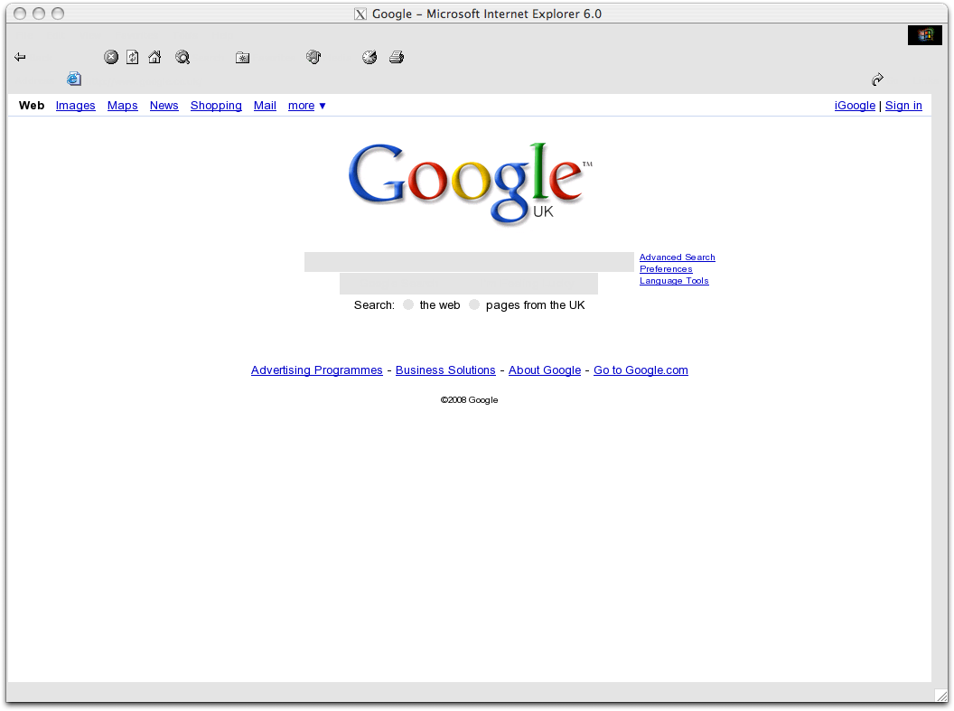Follow 'Go to Google.com' link
The height and width of the screenshot is (711, 954).
click(641, 370)
